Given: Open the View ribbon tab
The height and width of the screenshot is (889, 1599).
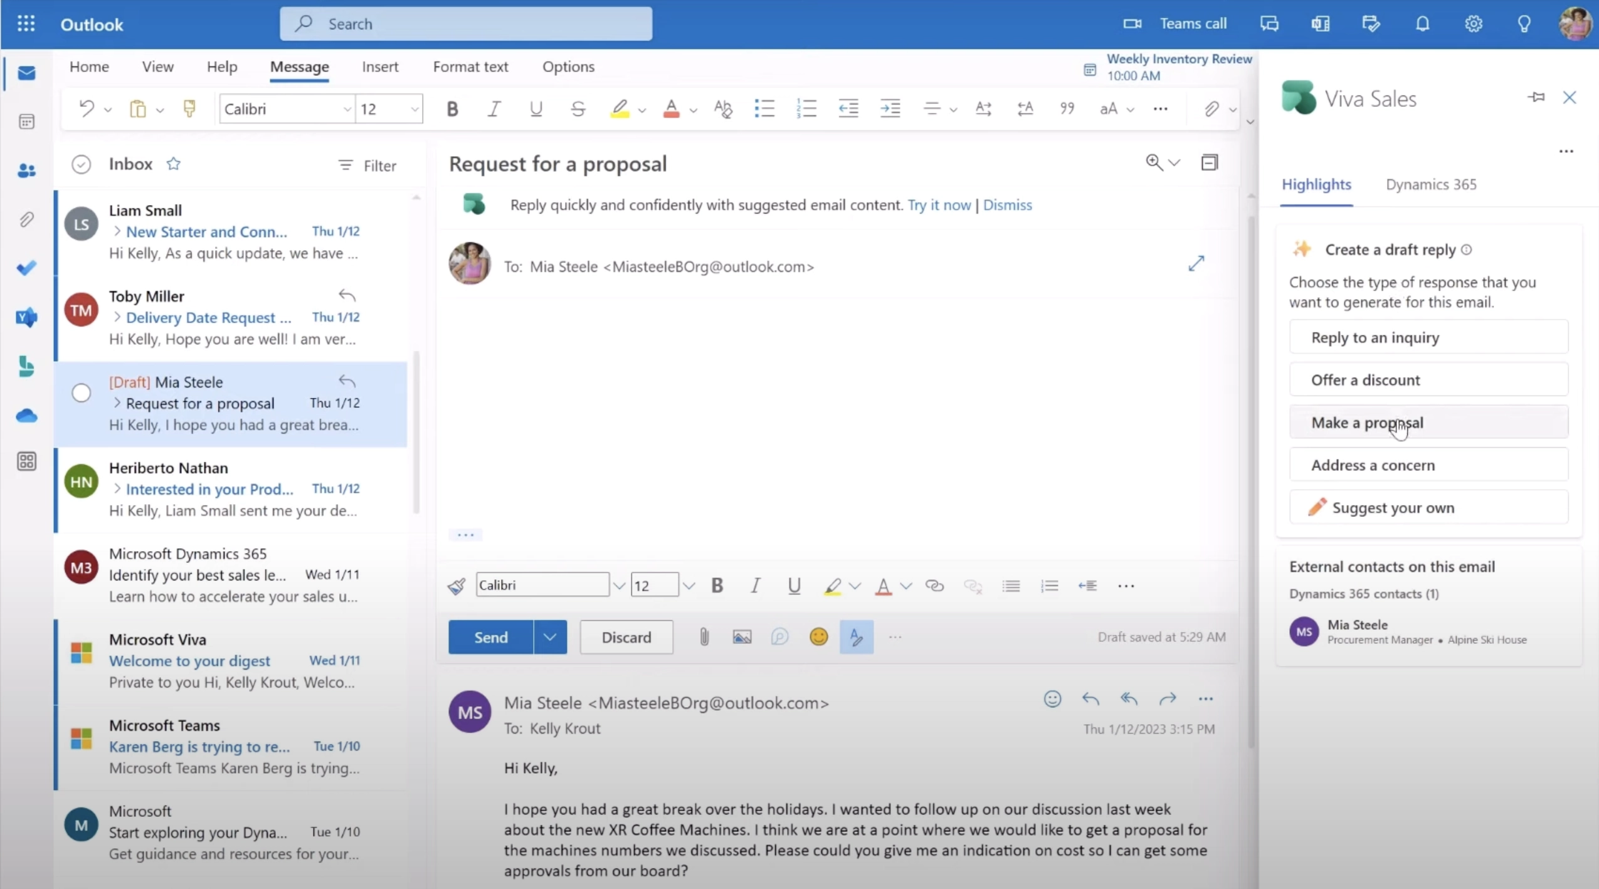Looking at the screenshot, I should tap(157, 66).
